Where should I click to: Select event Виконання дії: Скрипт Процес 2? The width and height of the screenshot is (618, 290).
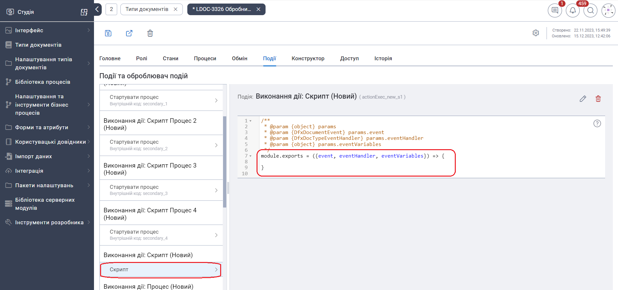(x=161, y=124)
